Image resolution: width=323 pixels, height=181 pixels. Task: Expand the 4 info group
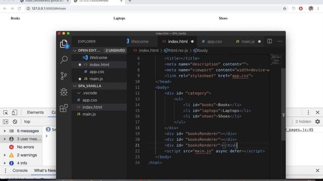pos(5,163)
